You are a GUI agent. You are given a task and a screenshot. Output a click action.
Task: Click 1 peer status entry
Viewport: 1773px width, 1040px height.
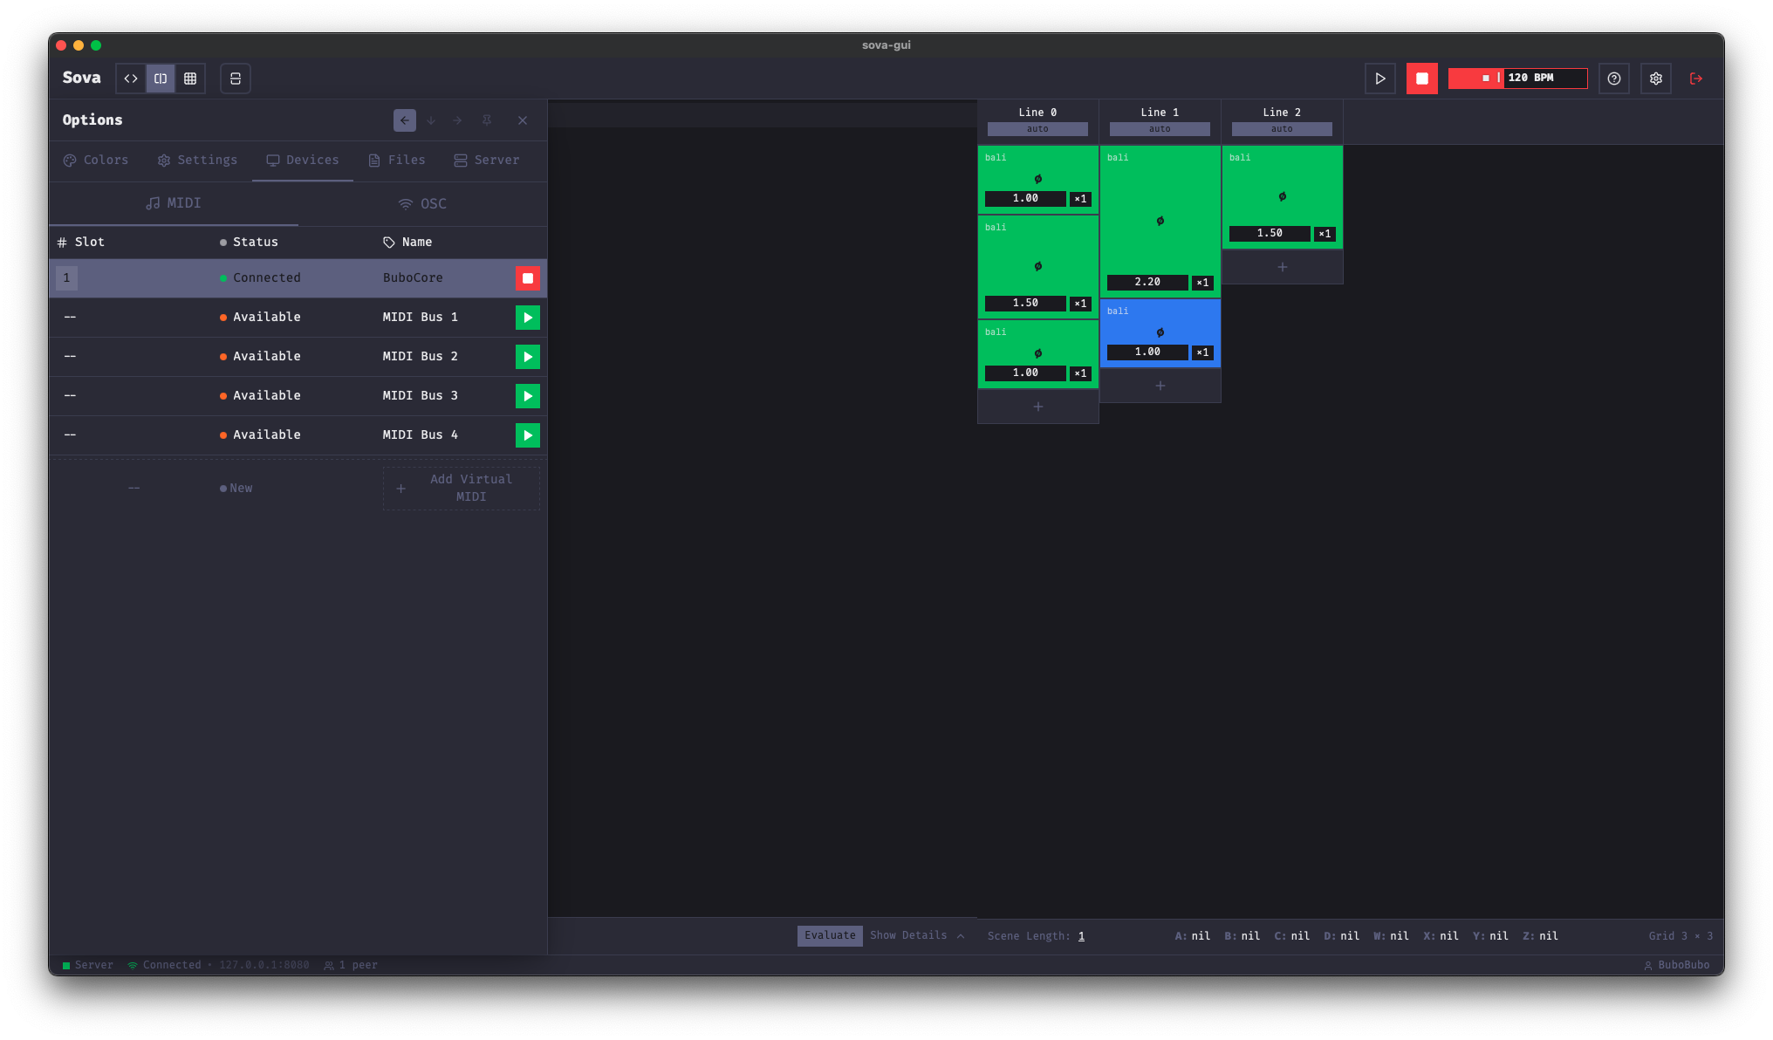click(x=351, y=965)
